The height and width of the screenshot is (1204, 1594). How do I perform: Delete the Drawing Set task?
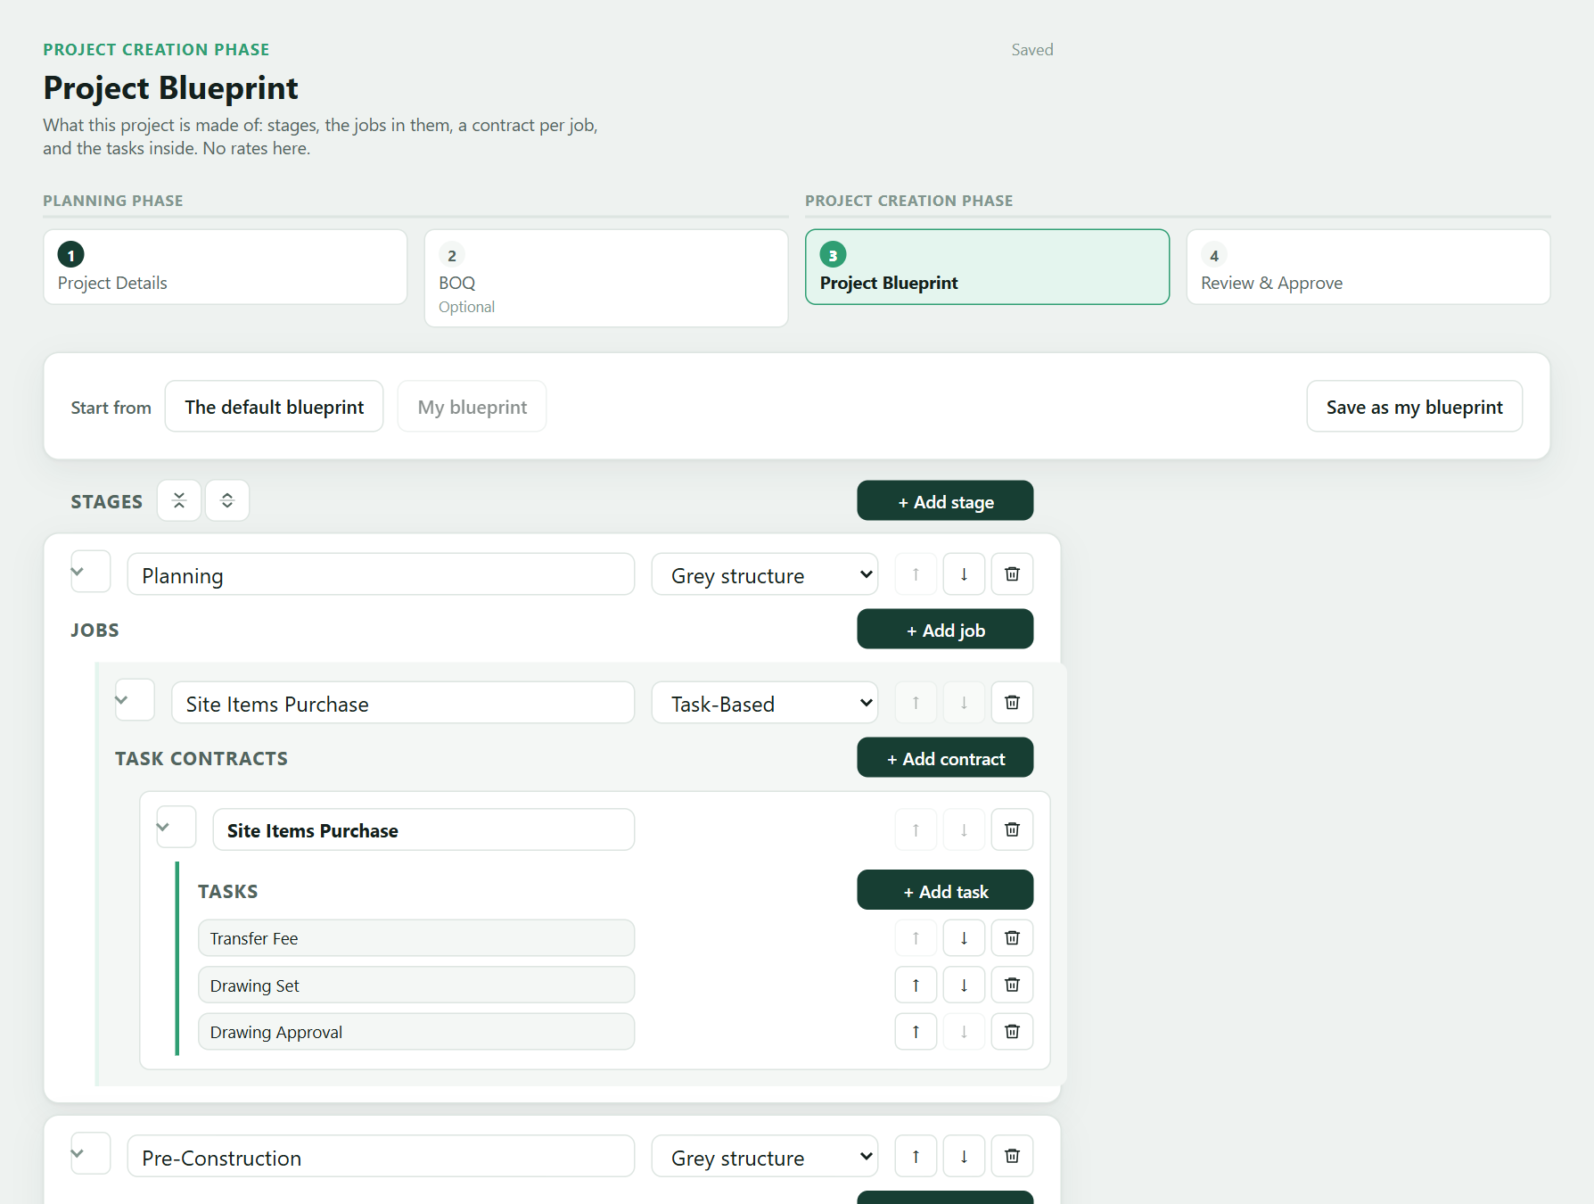tap(1012, 985)
